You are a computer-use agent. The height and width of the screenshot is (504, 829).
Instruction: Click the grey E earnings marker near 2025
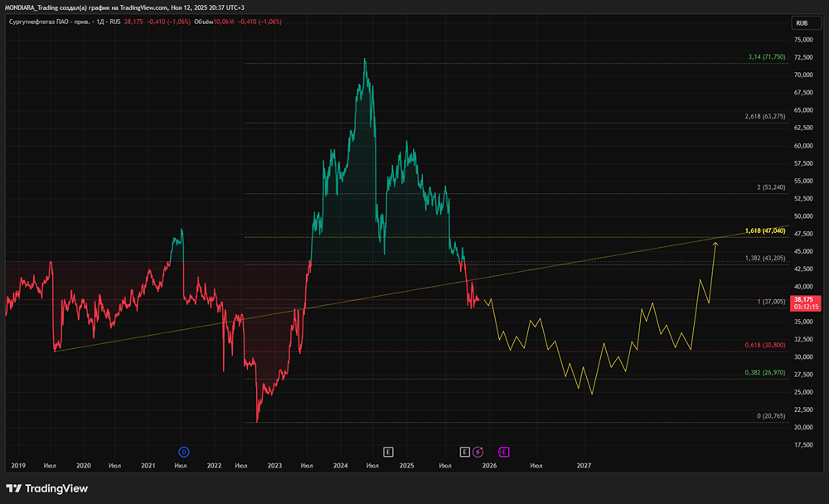click(388, 452)
